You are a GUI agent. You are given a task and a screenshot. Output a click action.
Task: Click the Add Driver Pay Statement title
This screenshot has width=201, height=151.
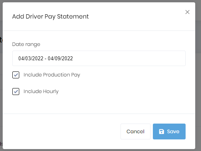(50, 17)
